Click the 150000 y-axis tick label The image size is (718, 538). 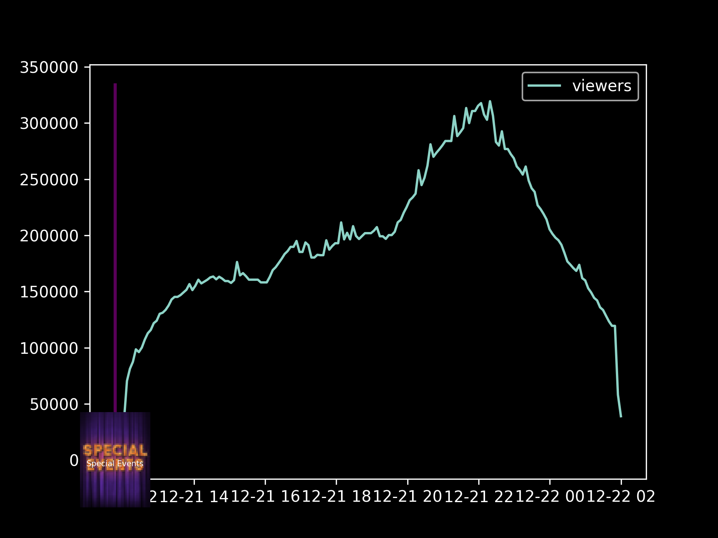point(49,292)
